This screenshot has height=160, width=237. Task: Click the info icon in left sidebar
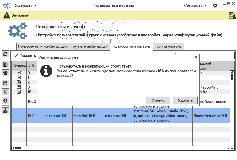click(5, 100)
